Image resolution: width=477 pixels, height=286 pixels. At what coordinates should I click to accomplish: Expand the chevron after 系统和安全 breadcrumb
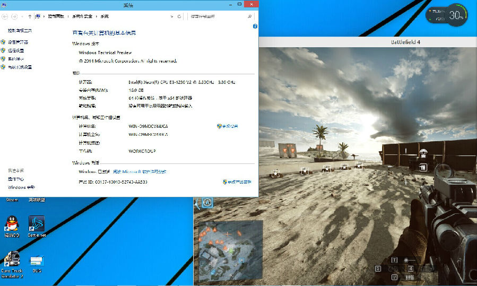[x=97, y=16]
